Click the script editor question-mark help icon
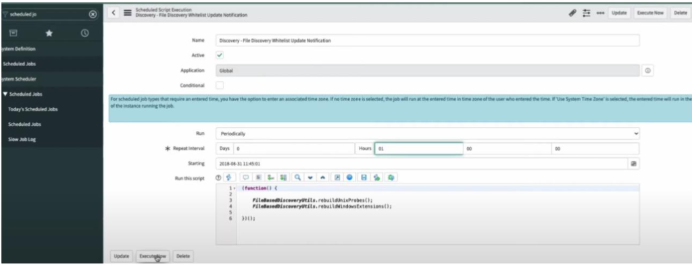This screenshot has width=692, height=265. [218, 177]
